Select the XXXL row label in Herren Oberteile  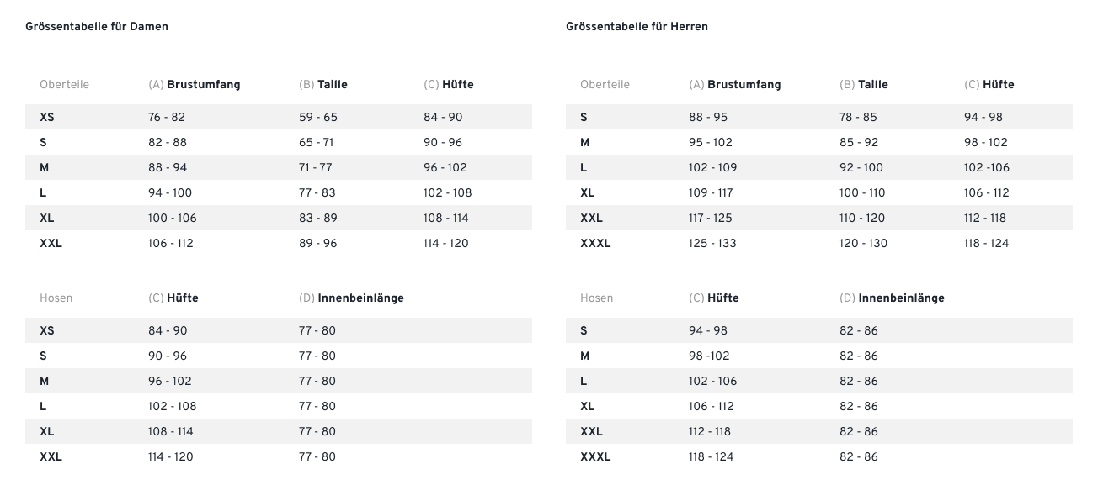[x=595, y=244]
